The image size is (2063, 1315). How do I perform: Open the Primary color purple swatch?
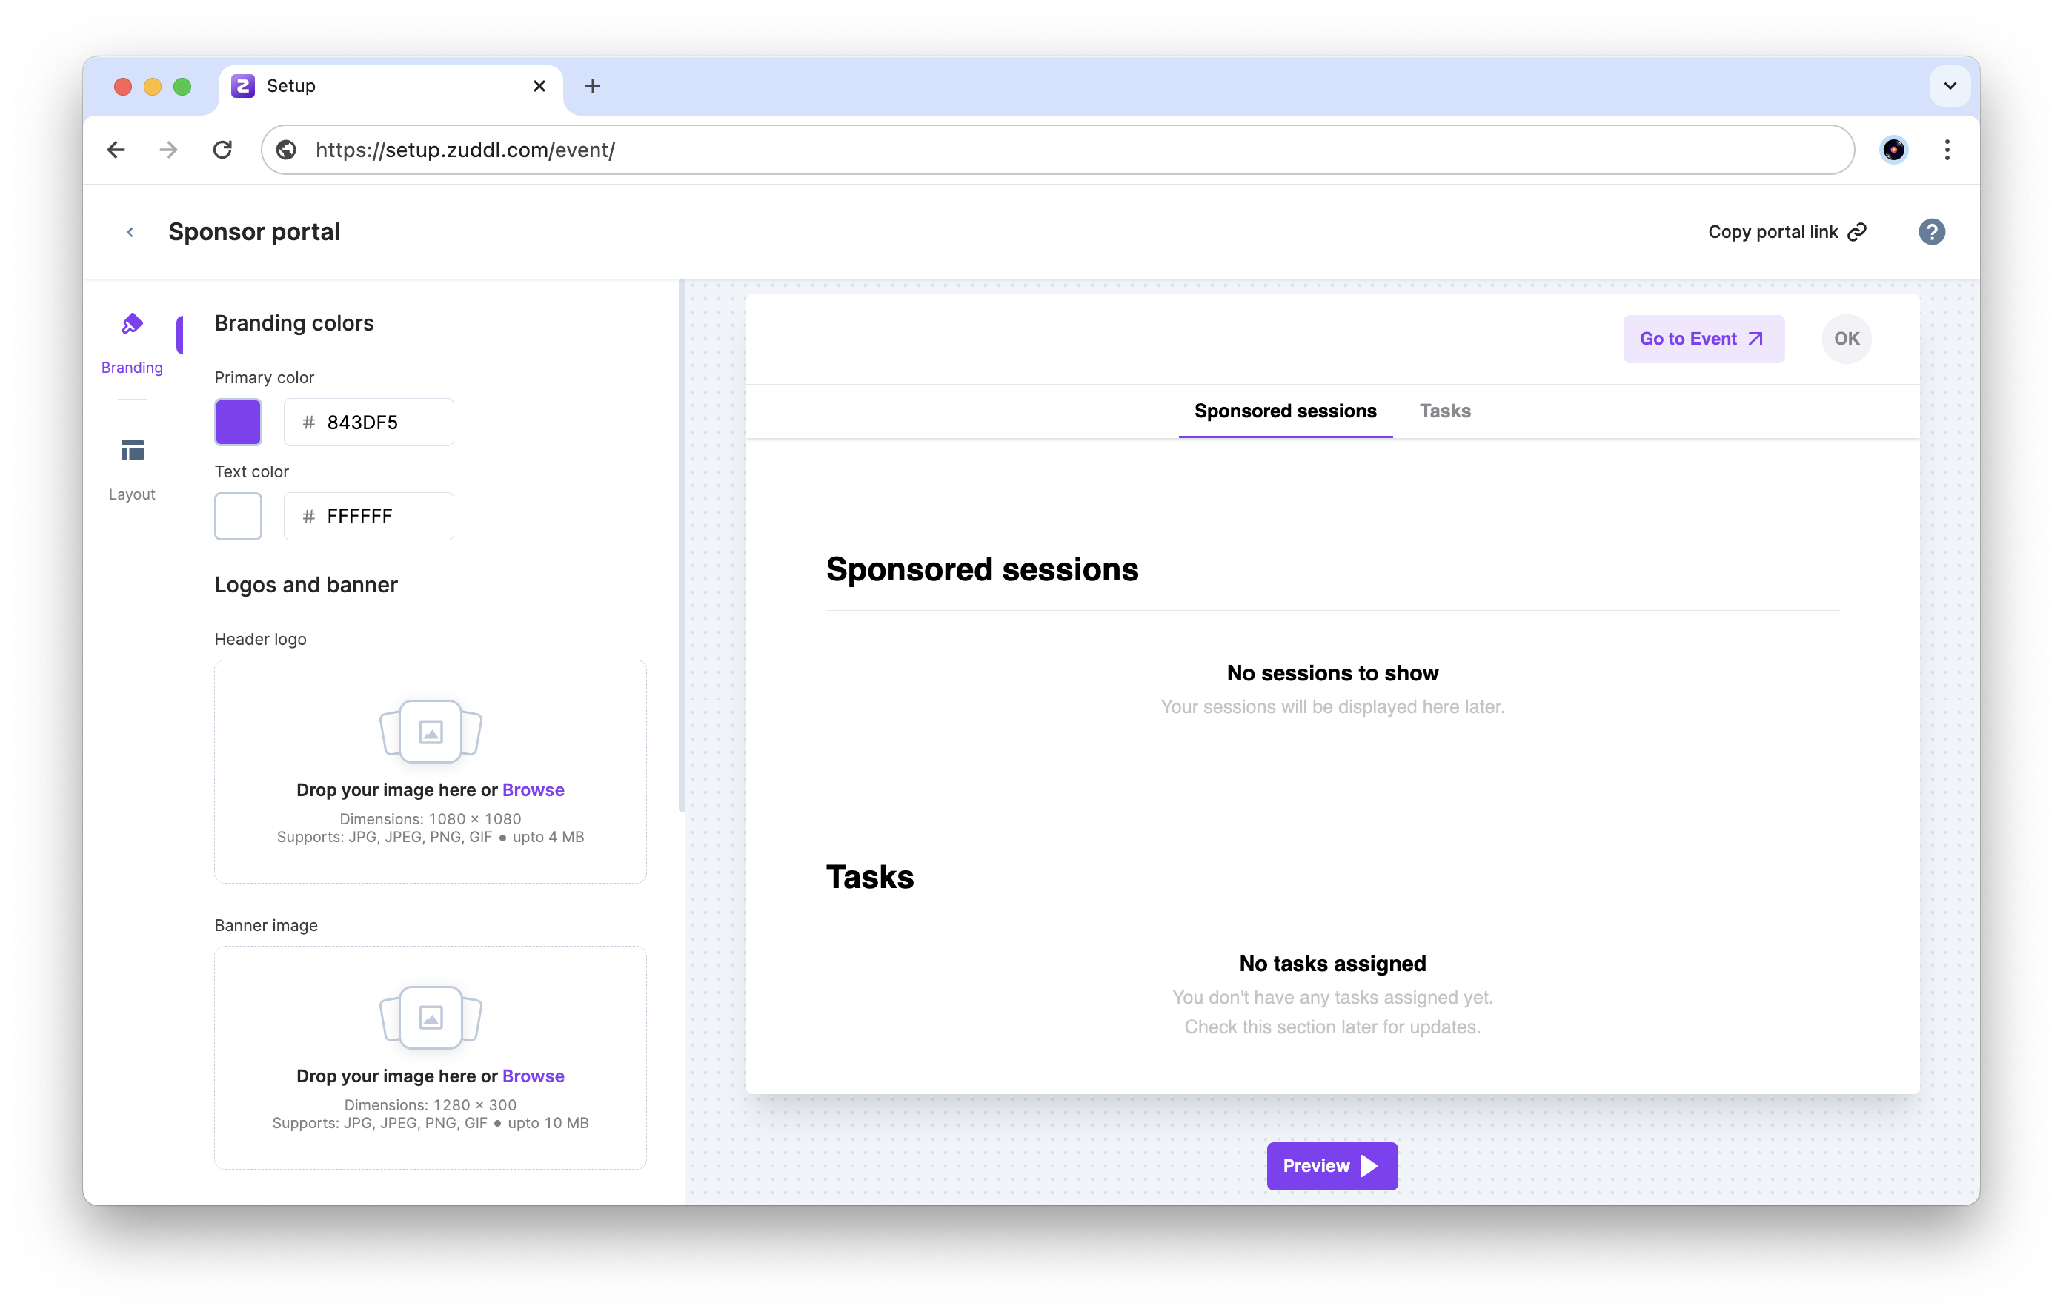point(238,422)
